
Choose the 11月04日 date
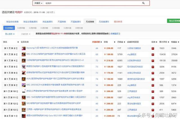click(33, 28)
